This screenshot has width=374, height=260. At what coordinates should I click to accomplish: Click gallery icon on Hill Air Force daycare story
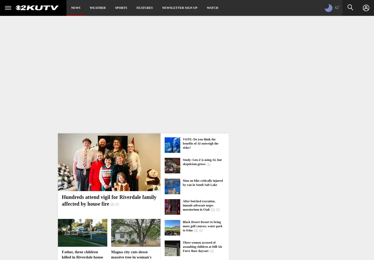tap(212, 251)
